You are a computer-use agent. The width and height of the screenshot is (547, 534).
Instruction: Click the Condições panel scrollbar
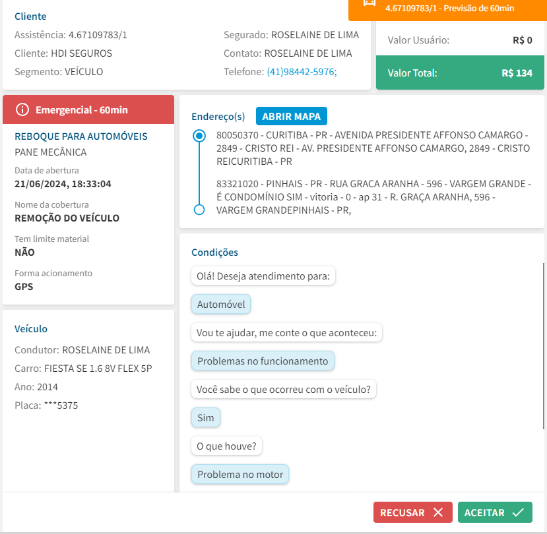tap(543, 345)
